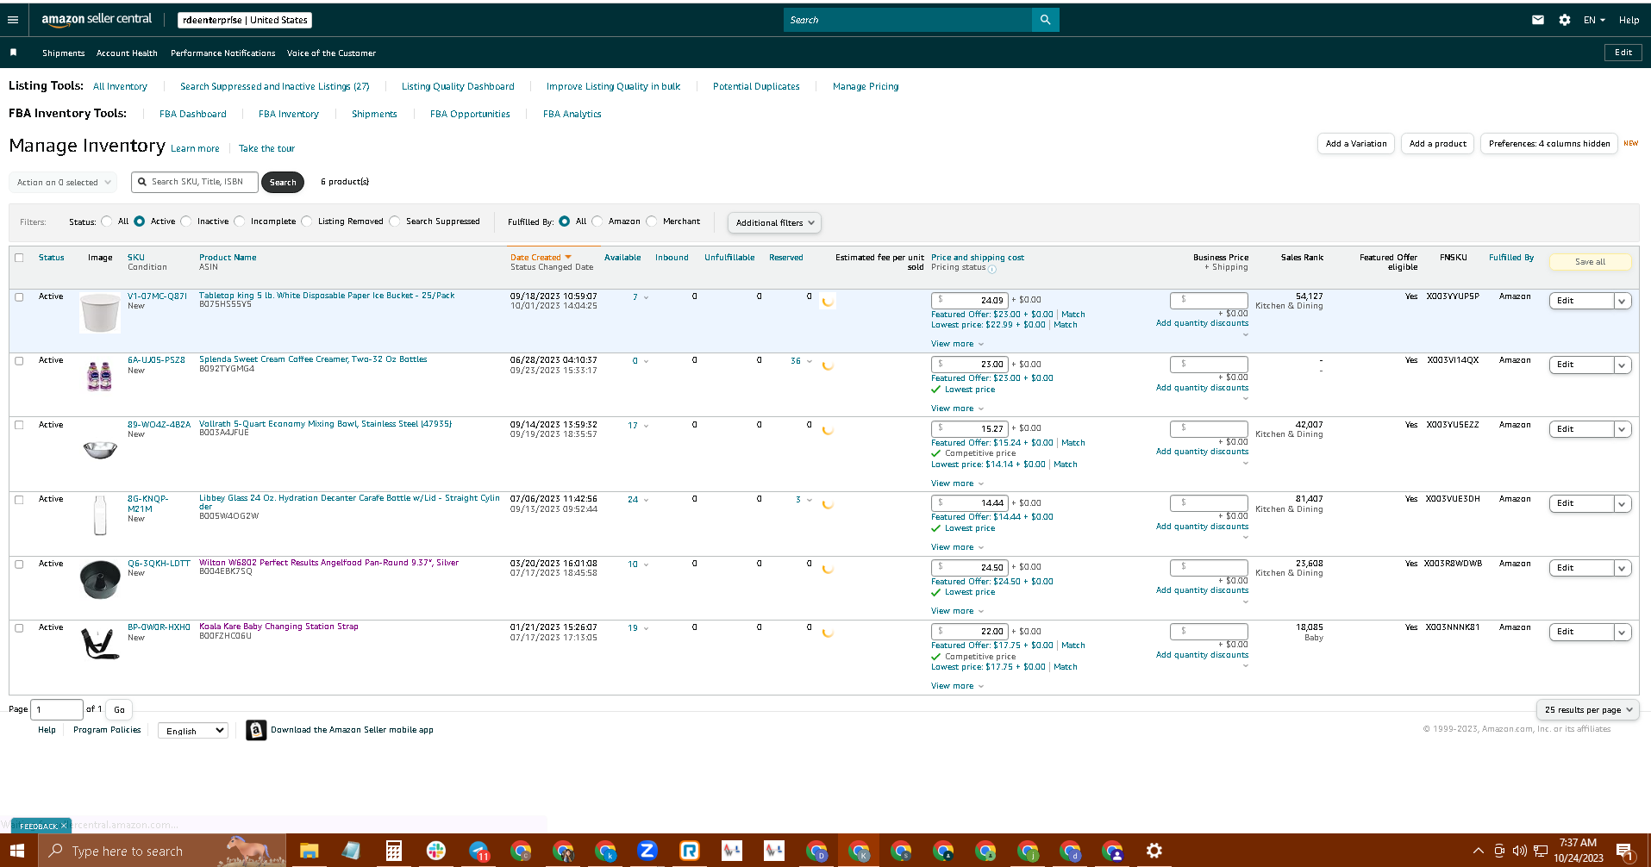Click the Add a product button
This screenshot has height=867, width=1651.
click(x=1438, y=144)
